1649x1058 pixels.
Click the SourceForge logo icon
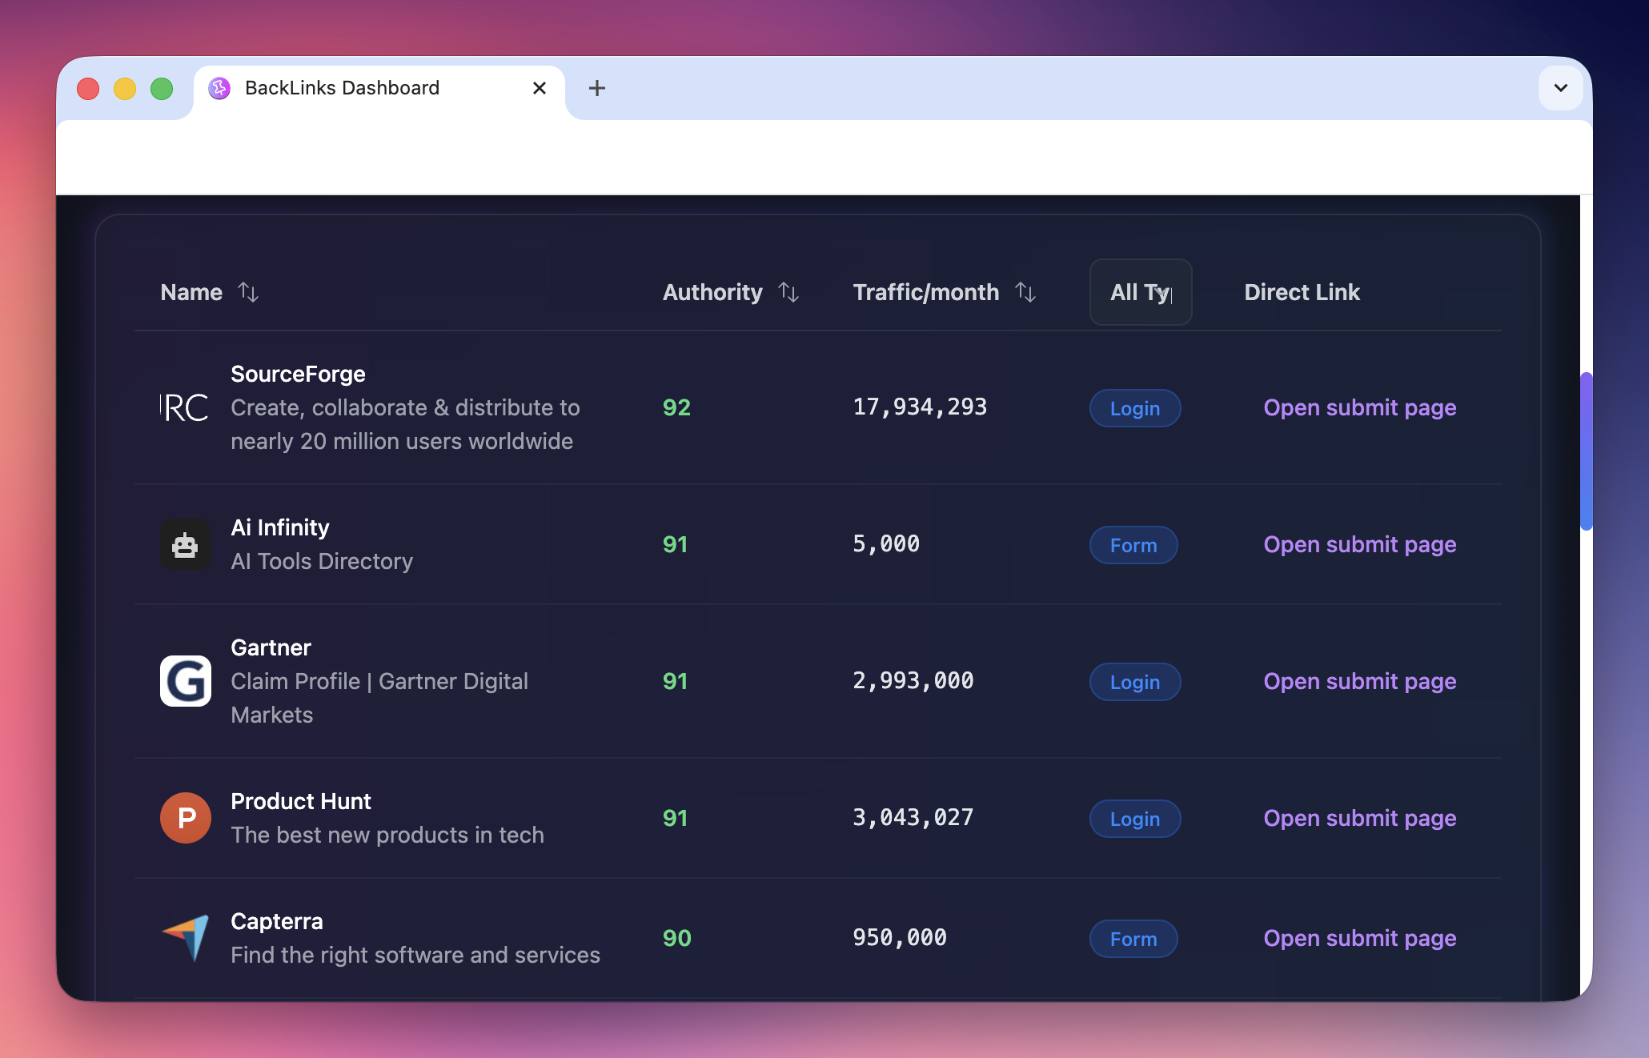[x=185, y=408]
